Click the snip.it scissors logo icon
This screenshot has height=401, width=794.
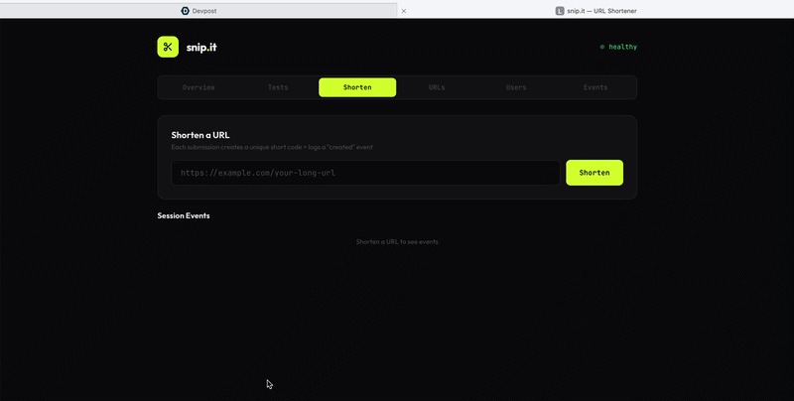pyautogui.click(x=168, y=47)
